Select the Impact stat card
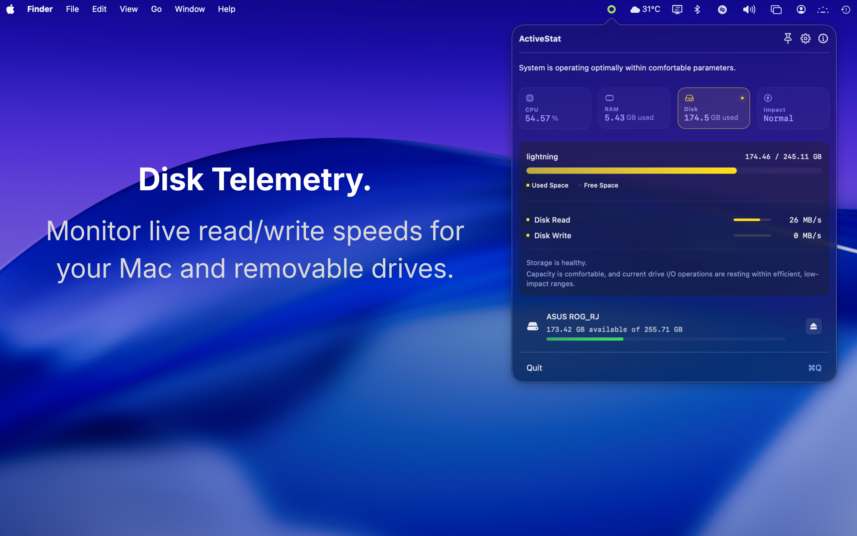The height and width of the screenshot is (536, 857). click(792, 108)
